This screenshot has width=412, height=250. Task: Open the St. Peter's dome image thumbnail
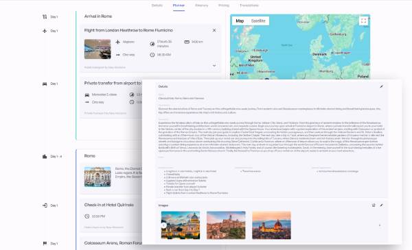[181, 225]
